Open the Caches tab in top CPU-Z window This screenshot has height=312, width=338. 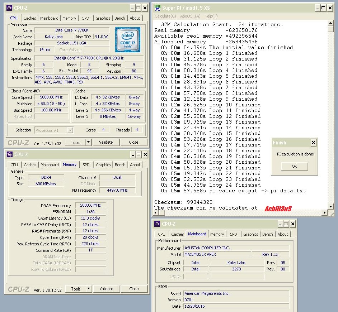(x=30, y=18)
